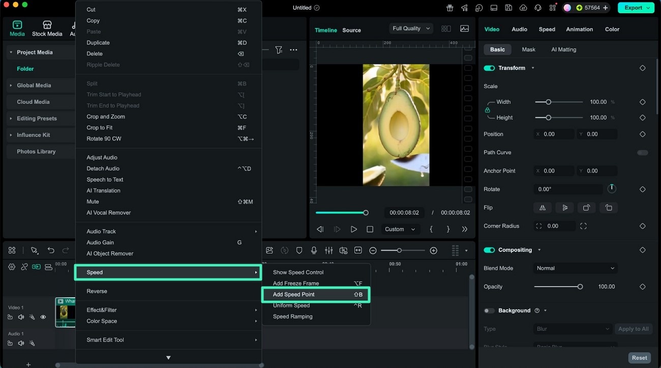Zoom out timeline with minus icon
The width and height of the screenshot is (661, 368).
coord(373,250)
